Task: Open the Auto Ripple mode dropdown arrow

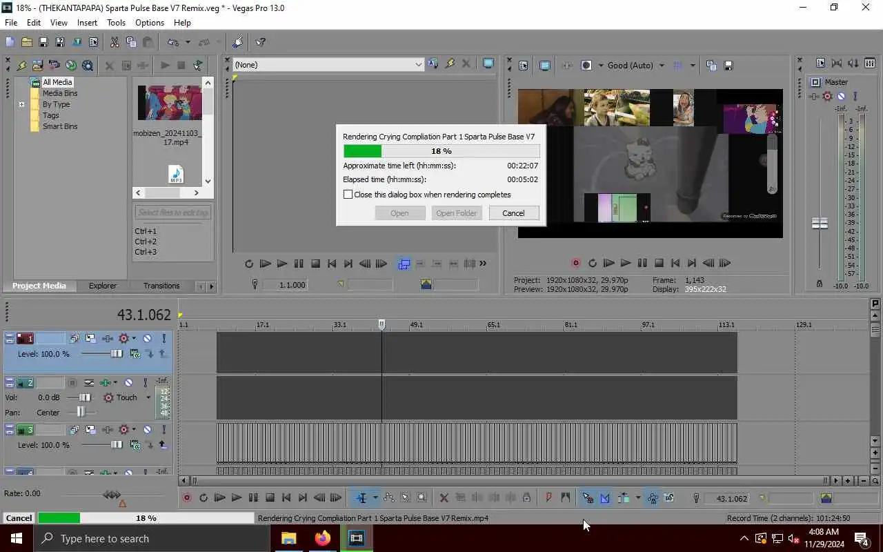Action: coord(637,497)
